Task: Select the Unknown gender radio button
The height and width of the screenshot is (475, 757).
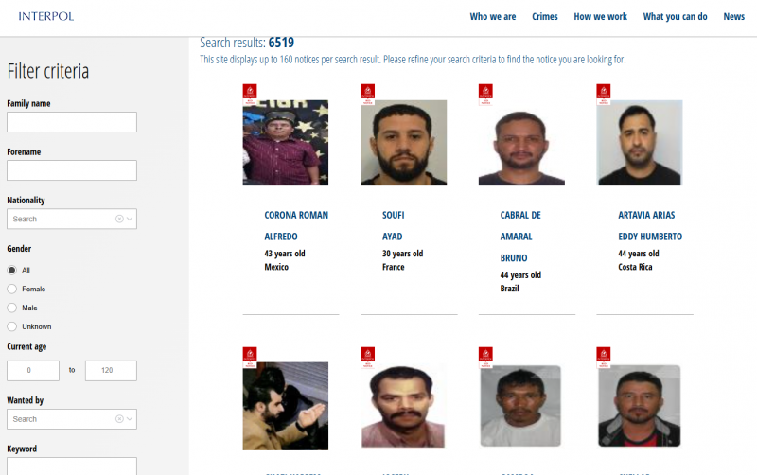Action: pos(12,326)
